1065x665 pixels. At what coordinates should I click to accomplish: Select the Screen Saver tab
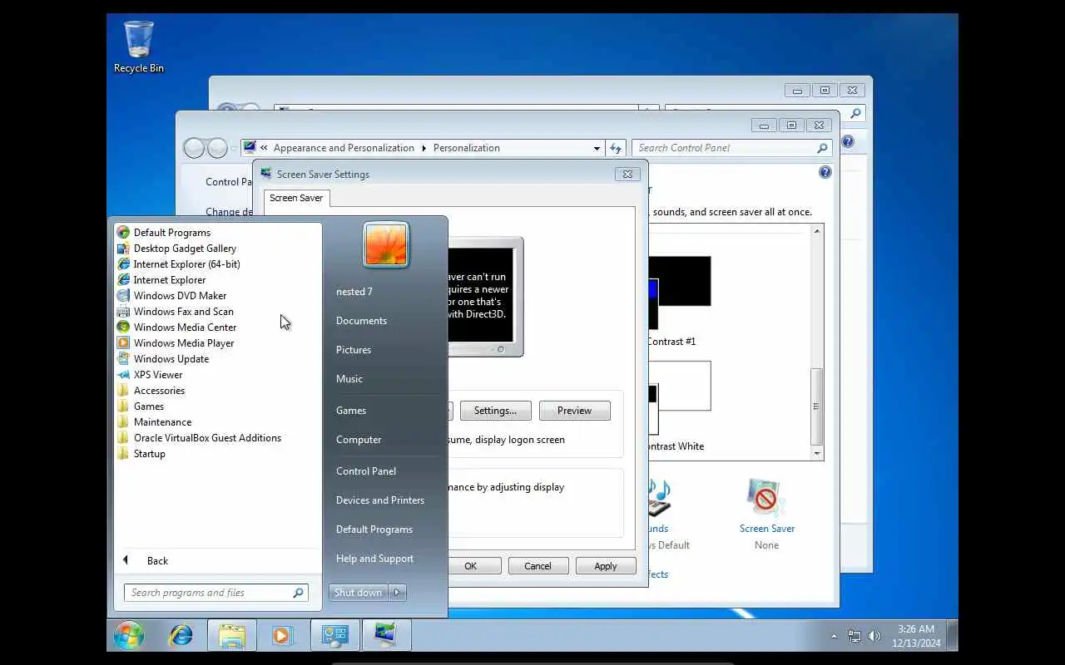(x=296, y=198)
